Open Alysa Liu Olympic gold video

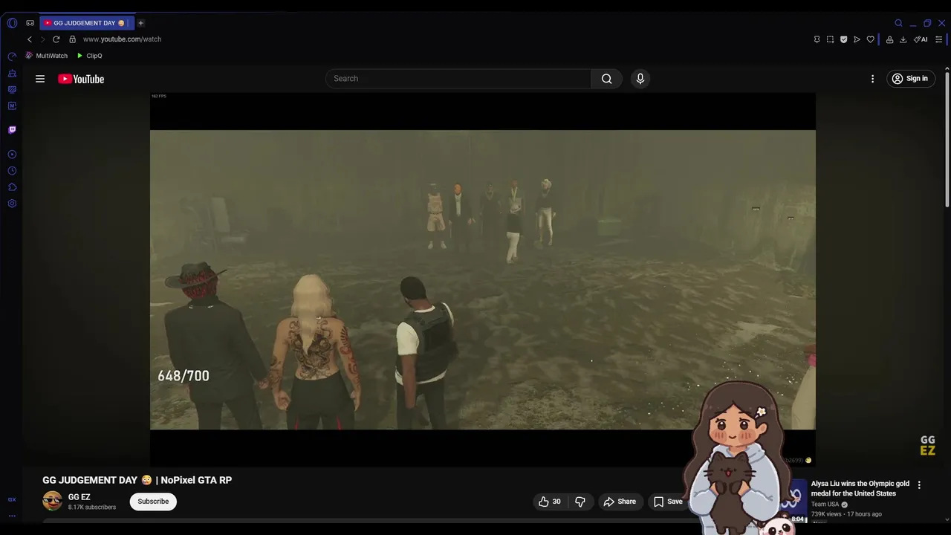click(x=860, y=488)
